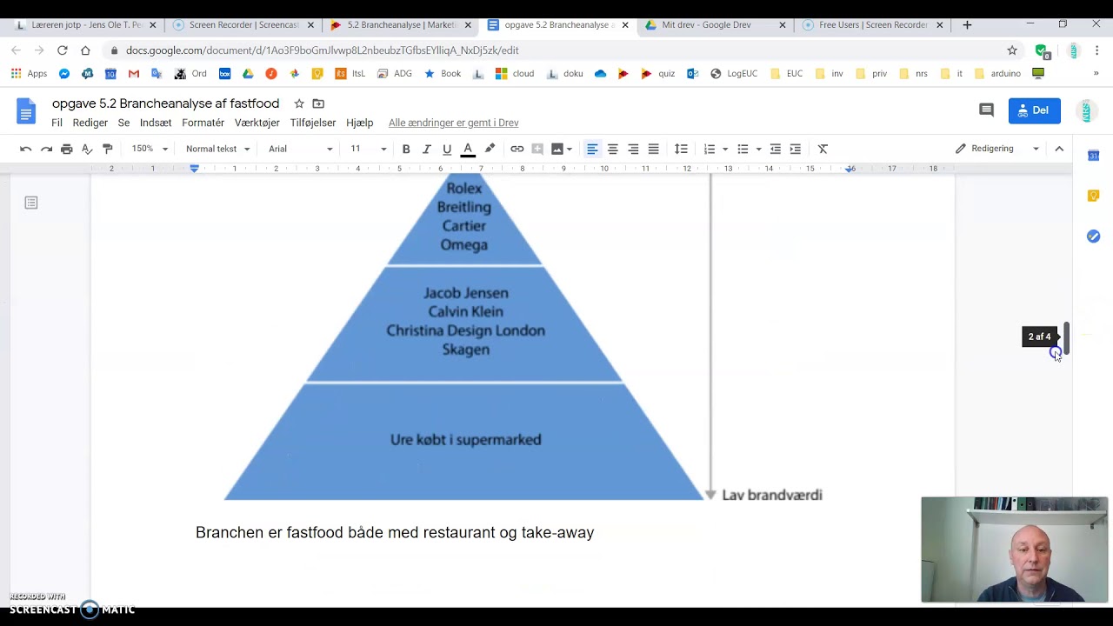Open the Hjælp menu
The height and width of the screenshot is (626, 1113).
click(359, 123)
